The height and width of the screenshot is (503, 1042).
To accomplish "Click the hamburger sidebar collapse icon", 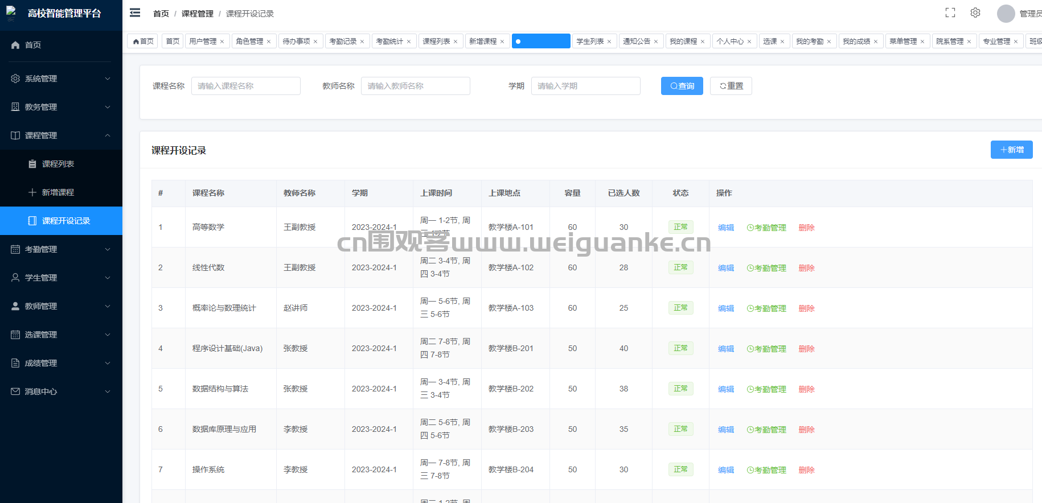I will click(x=135, y=13).
